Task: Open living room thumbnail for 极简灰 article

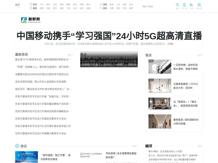Action: pos(160,104)
